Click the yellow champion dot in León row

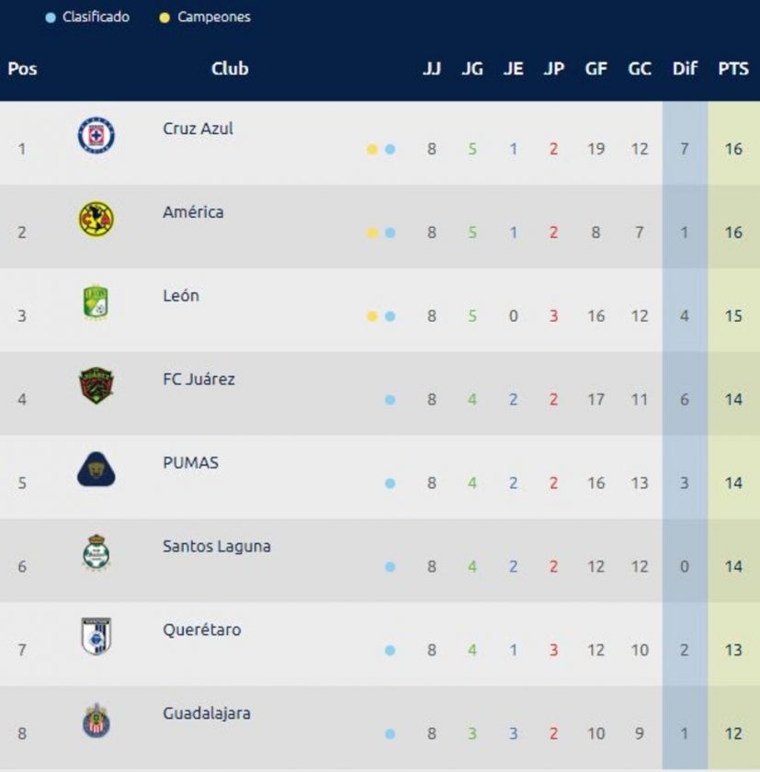372,316
